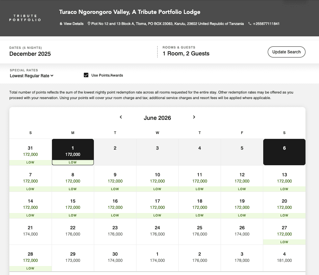
Task: Go to previous month arrow
Action: point(121,117)
